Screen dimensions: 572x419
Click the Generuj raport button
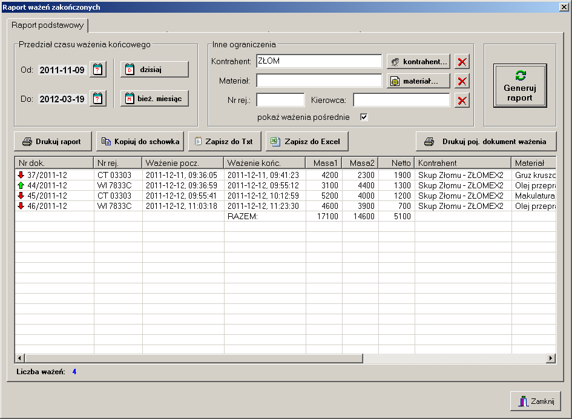pyautogui.click(x=520, y=86)
